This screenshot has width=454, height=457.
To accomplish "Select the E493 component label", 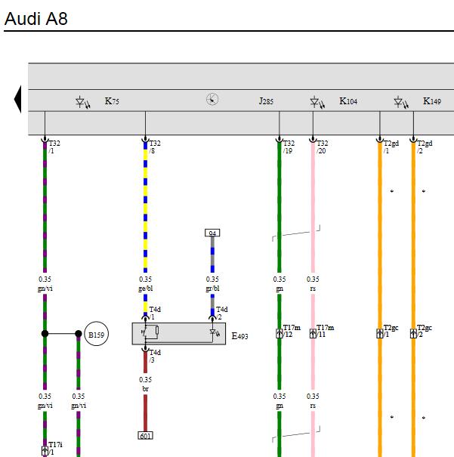I will point(239,336).
